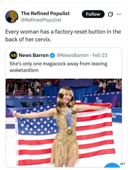Click the Feb 23 timestamp

[100, 55]
